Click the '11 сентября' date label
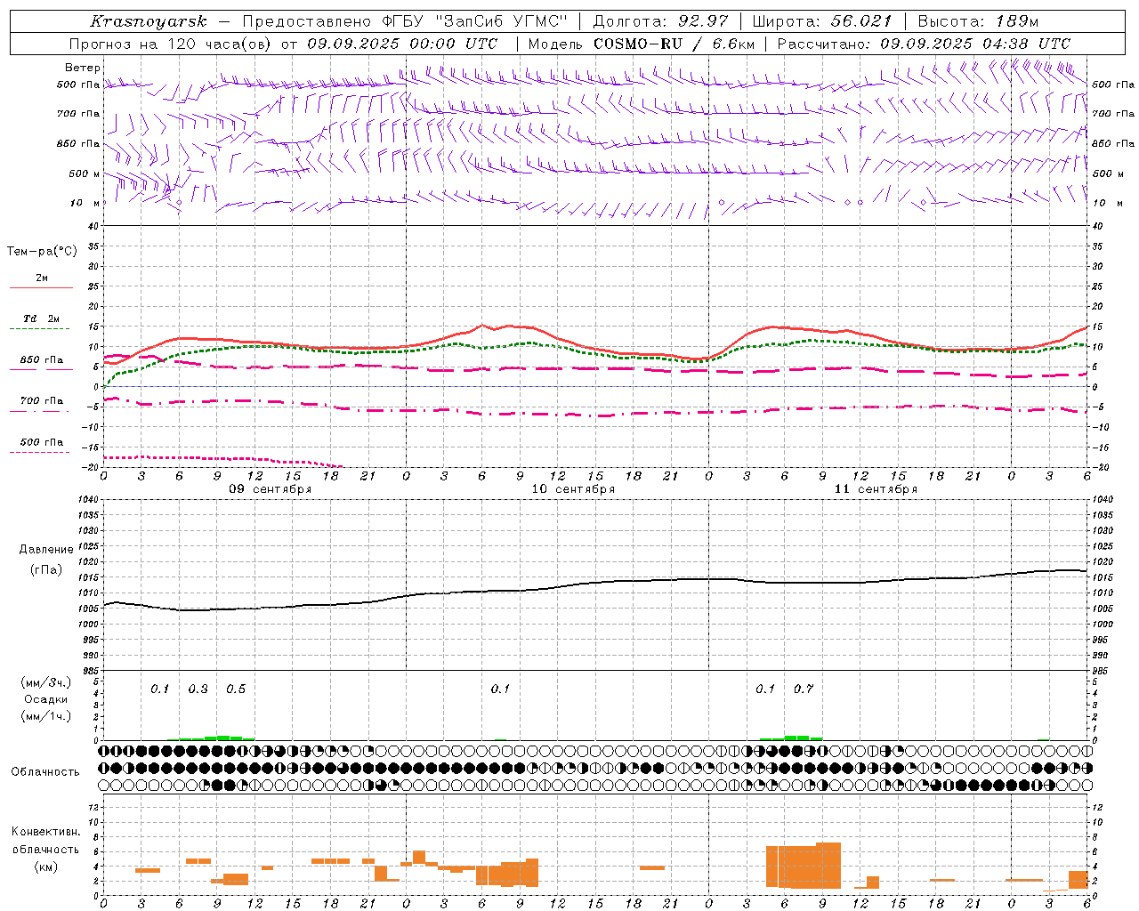Viewport: 1139px width, 911px height. [876, 489]
